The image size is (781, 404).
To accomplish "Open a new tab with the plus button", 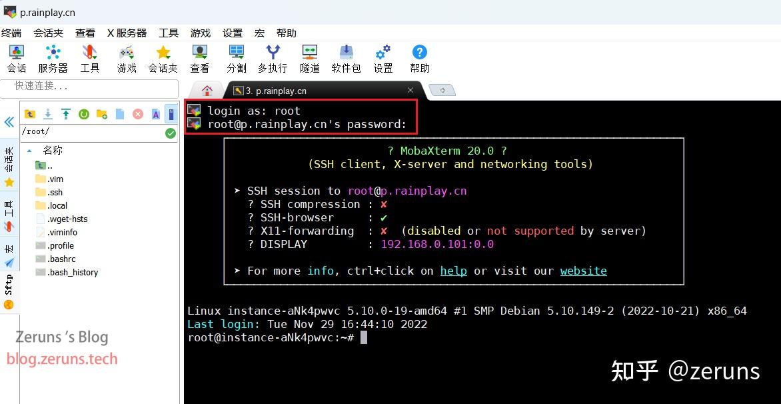I will pyautogui.click(x=442, y=90).
